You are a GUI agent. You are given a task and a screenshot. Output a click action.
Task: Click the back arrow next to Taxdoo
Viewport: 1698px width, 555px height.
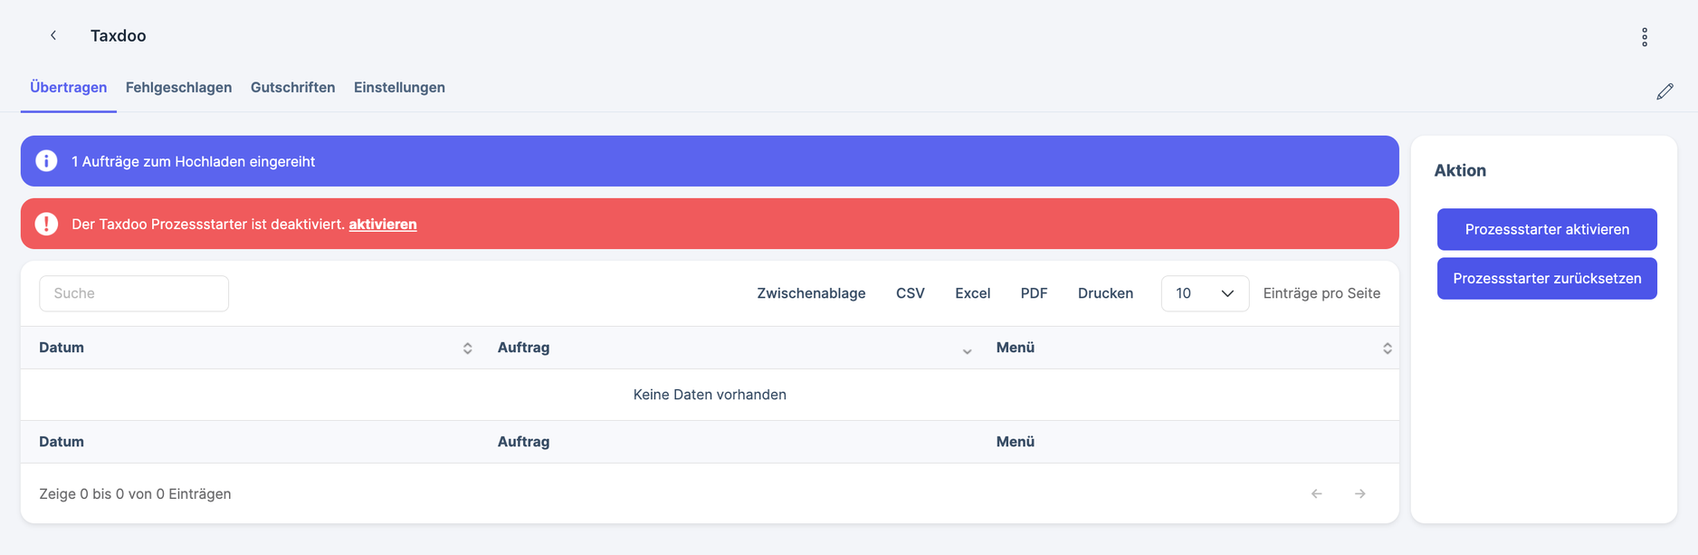53,35
